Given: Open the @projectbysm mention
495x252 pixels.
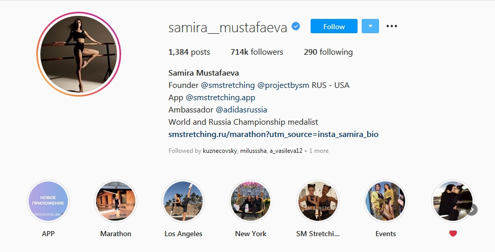Looking at the screenshot, I should (x=283, y=85).
